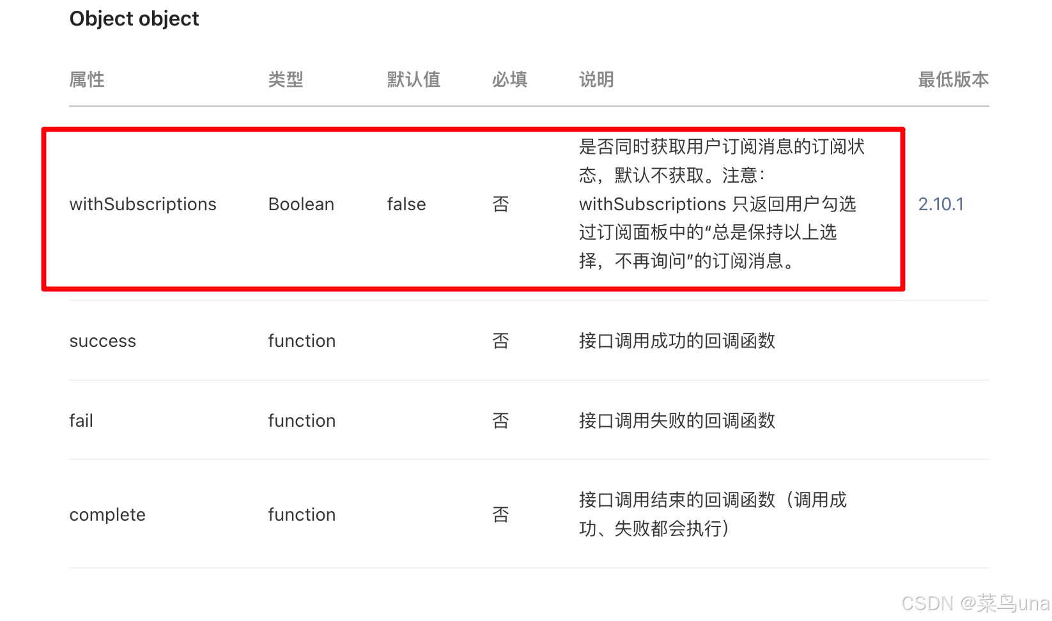Click the withSubscriptions property name
Screen dimensions: 1052x621
pos(143,204)
